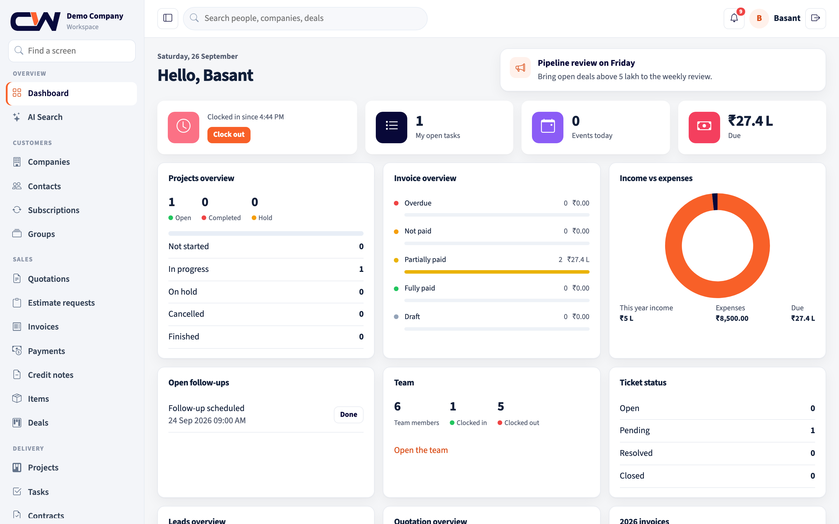This screenshot has width=839, height=524.
Task: Open the My open tasks list icon
Action: [x=392, y=127]
